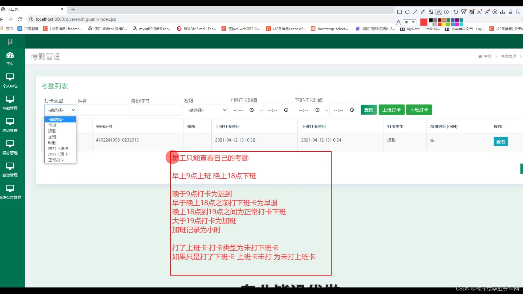This screenshot has width=523, height=294.
Task: Open 培训管理 sidebar icon
Action: tap(10, 125)
